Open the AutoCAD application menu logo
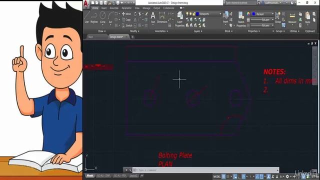 [x=86, y=4]
